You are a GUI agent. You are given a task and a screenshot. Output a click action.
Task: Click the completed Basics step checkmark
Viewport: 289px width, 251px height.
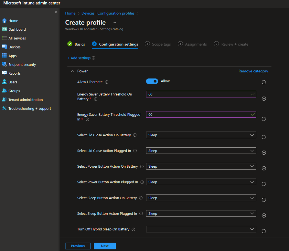point(69,44)
